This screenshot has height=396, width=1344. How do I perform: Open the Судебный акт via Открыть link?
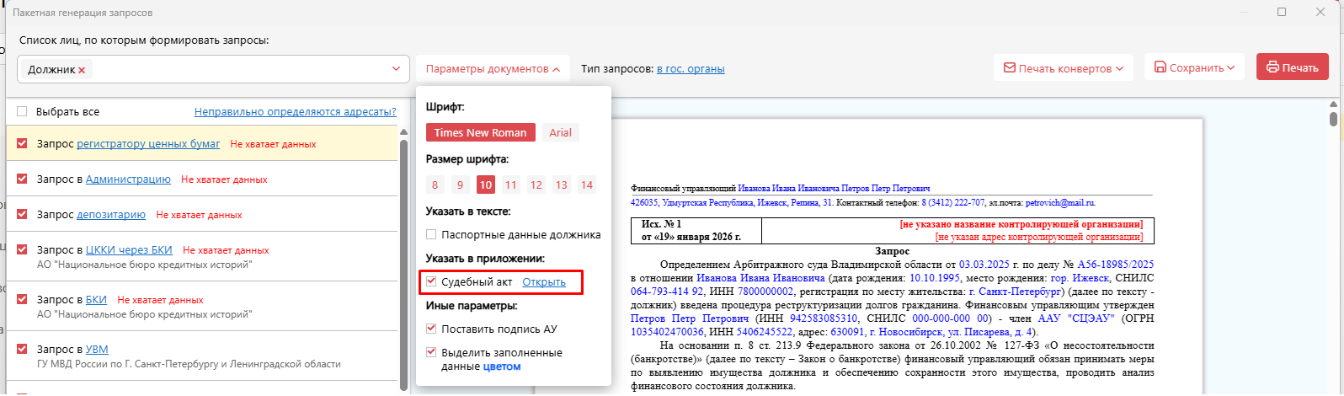[544, 281]
